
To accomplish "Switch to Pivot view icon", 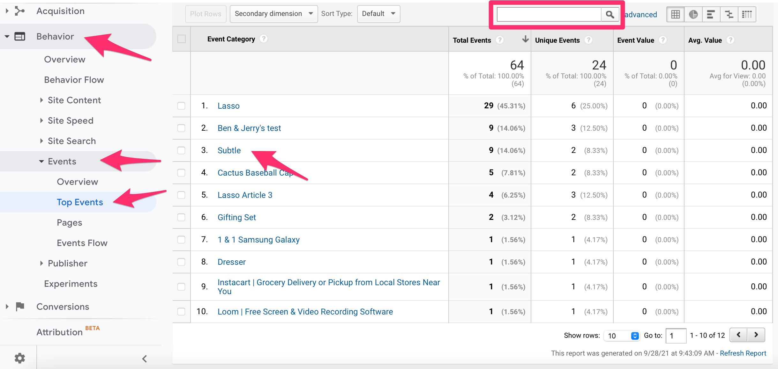I will click(x=747, y=14).
